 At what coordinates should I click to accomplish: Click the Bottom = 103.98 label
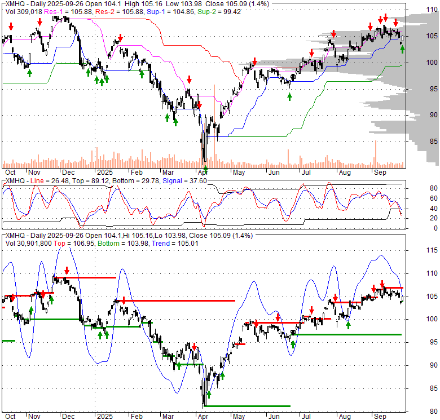click(x=123, y=244)
